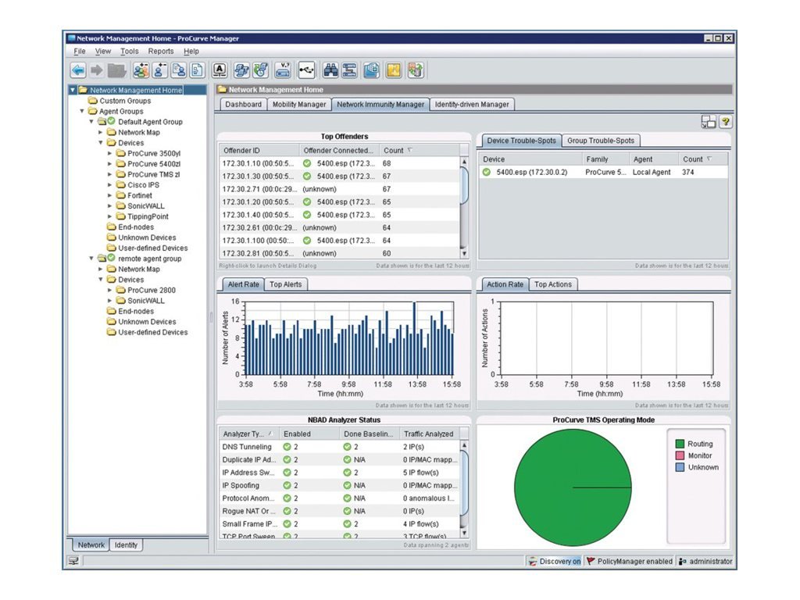Click the blue Unknown legend swatch
800x600 pixels.
pos(680,467)
